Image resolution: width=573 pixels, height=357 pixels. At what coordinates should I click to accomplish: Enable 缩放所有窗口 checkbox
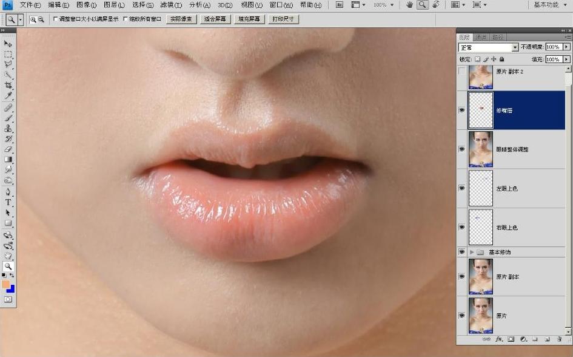tap(126, 19)
